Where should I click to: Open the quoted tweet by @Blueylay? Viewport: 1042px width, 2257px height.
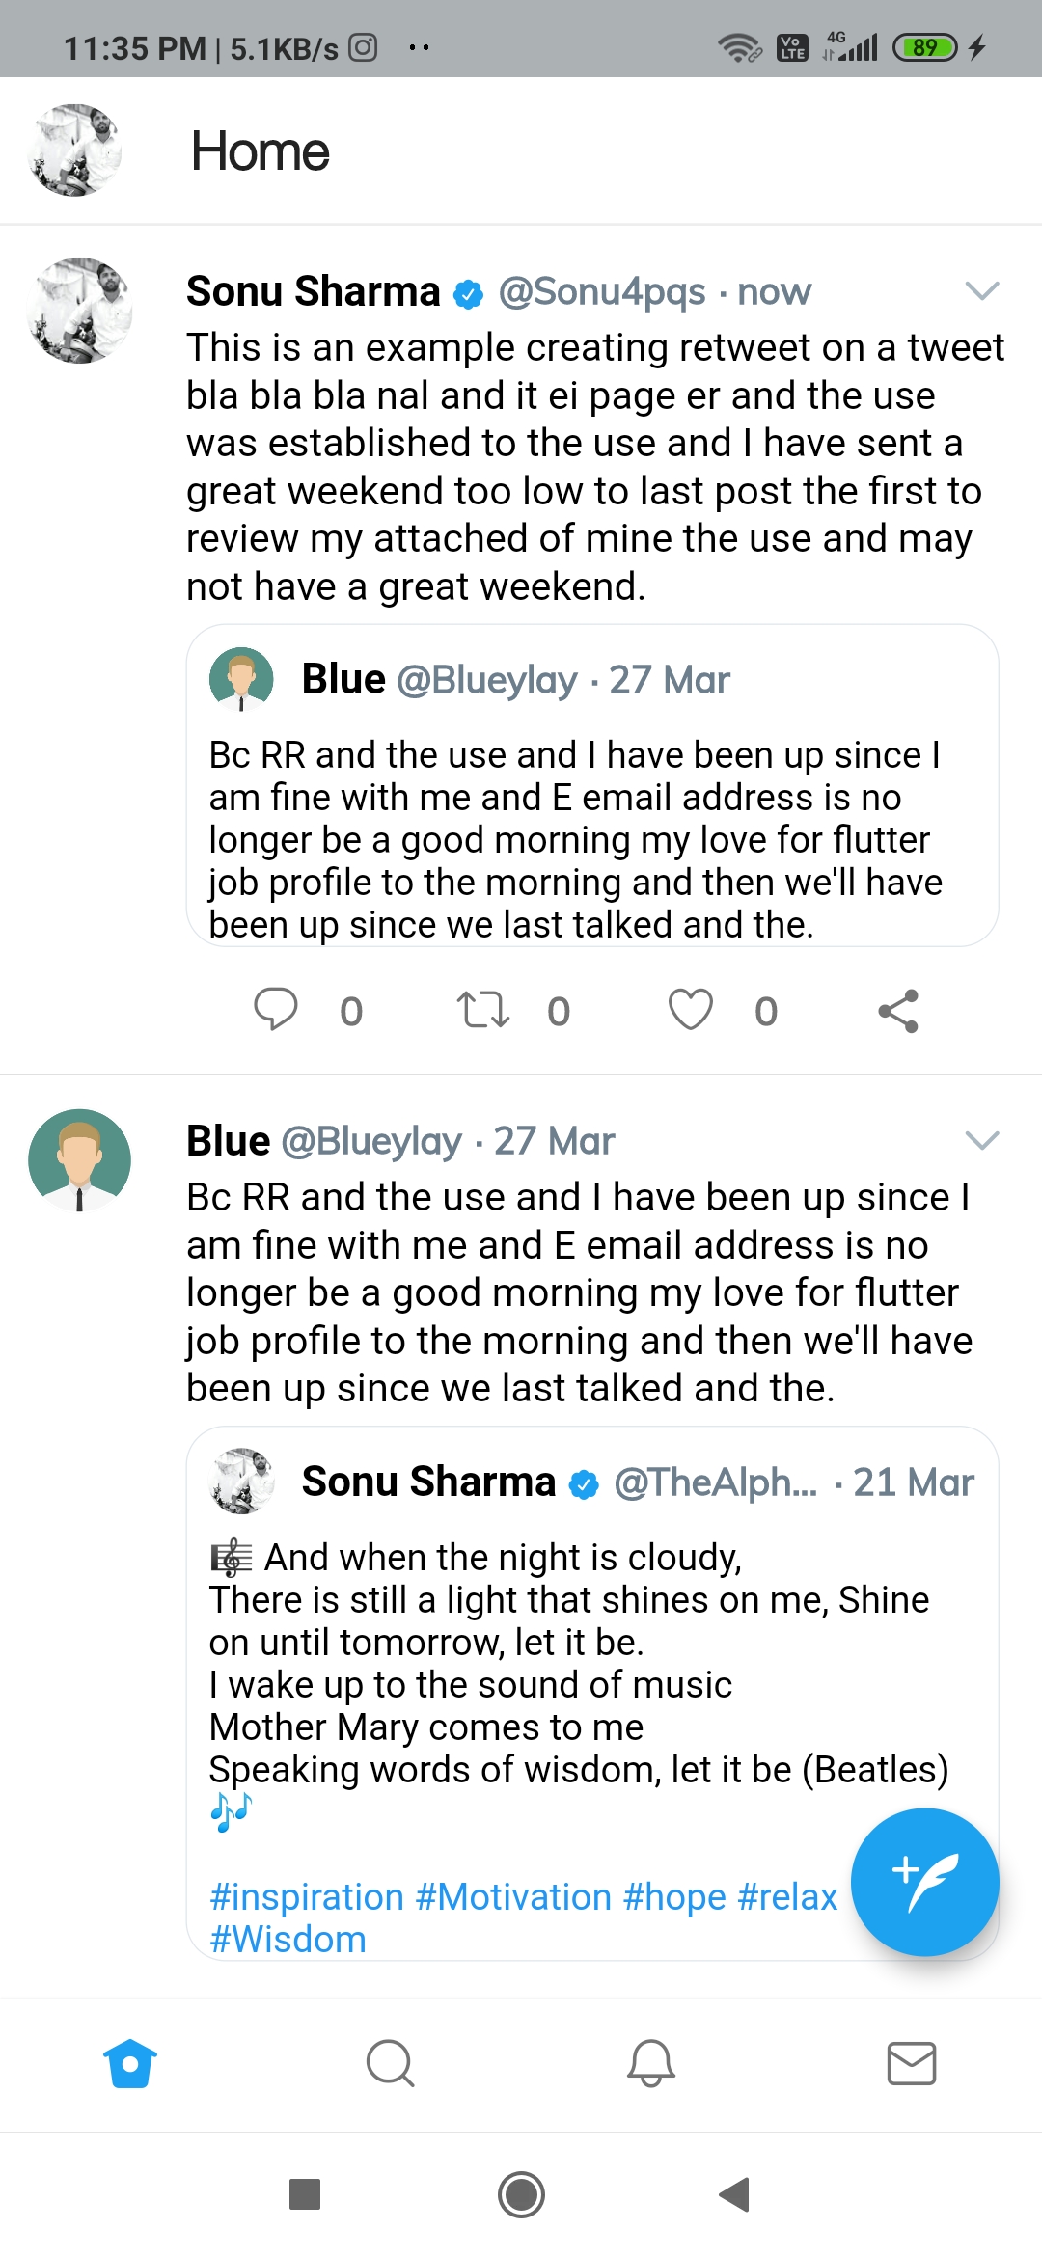point(592,785)
